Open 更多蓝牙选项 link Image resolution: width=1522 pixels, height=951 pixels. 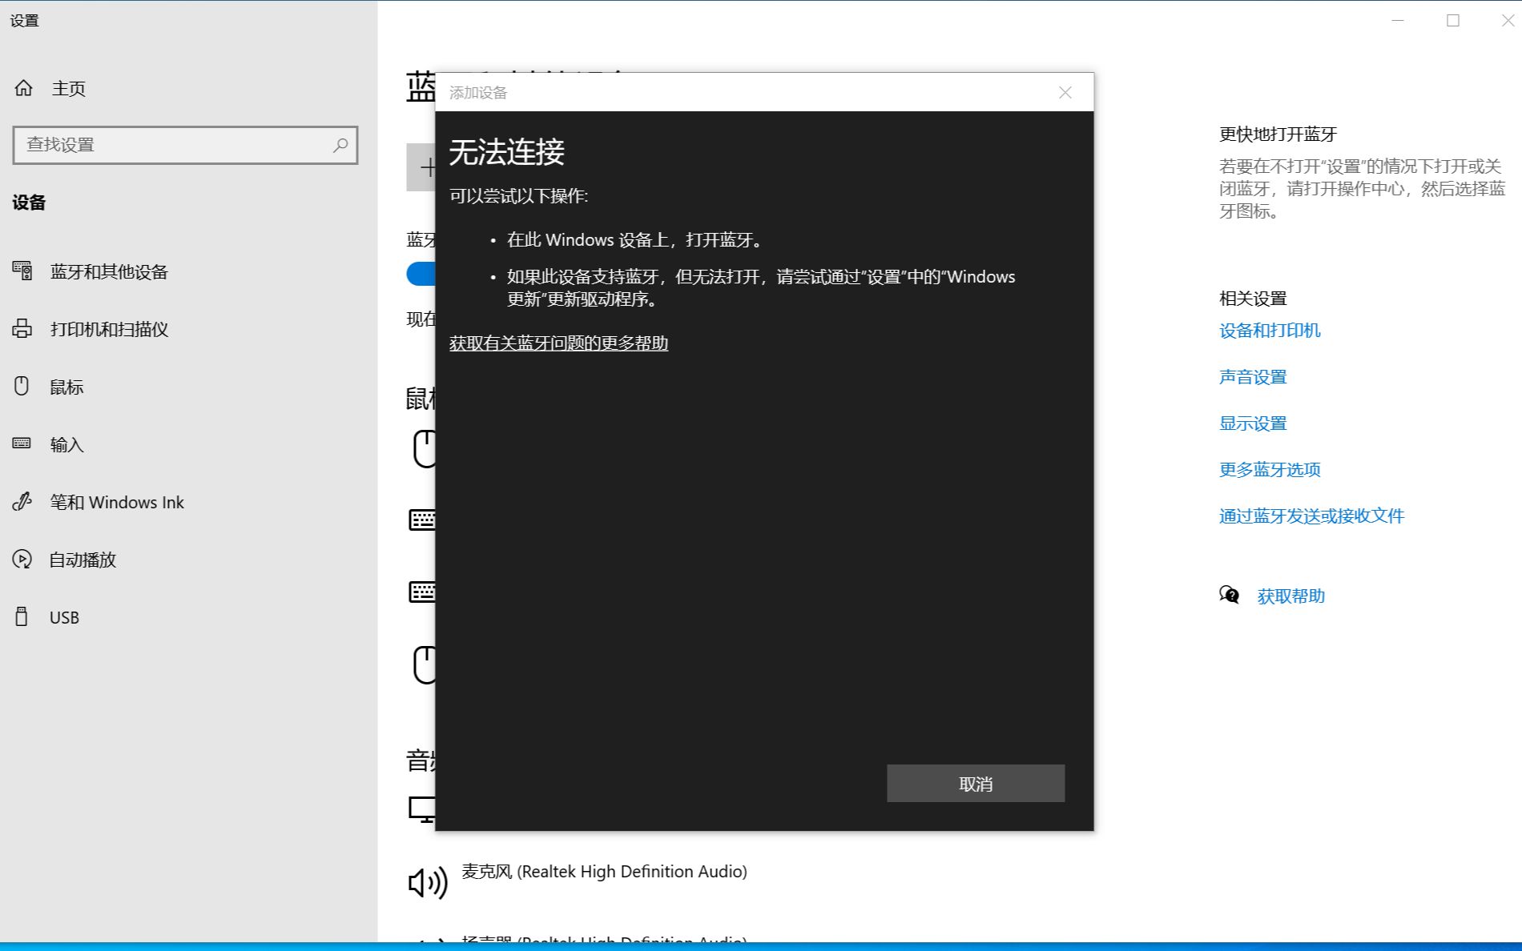tap(1270, 469)
